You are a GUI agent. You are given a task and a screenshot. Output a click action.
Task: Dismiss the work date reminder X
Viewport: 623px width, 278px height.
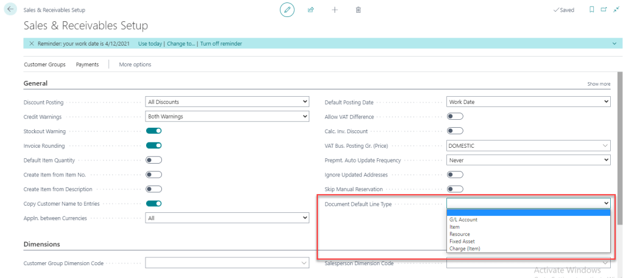tap(31, 44)
